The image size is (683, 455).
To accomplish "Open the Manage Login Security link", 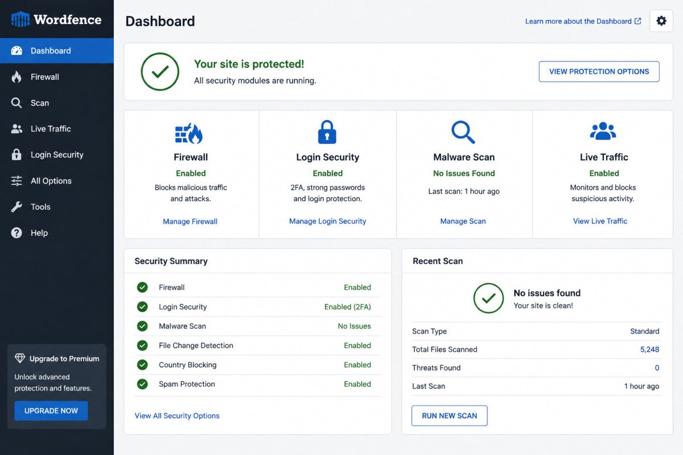I will (x=328, y=221).
